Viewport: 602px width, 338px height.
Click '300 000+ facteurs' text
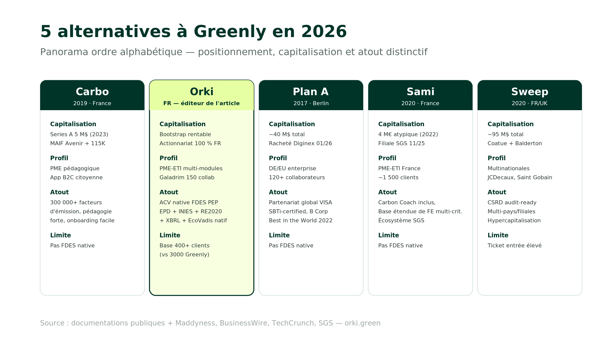76,203
